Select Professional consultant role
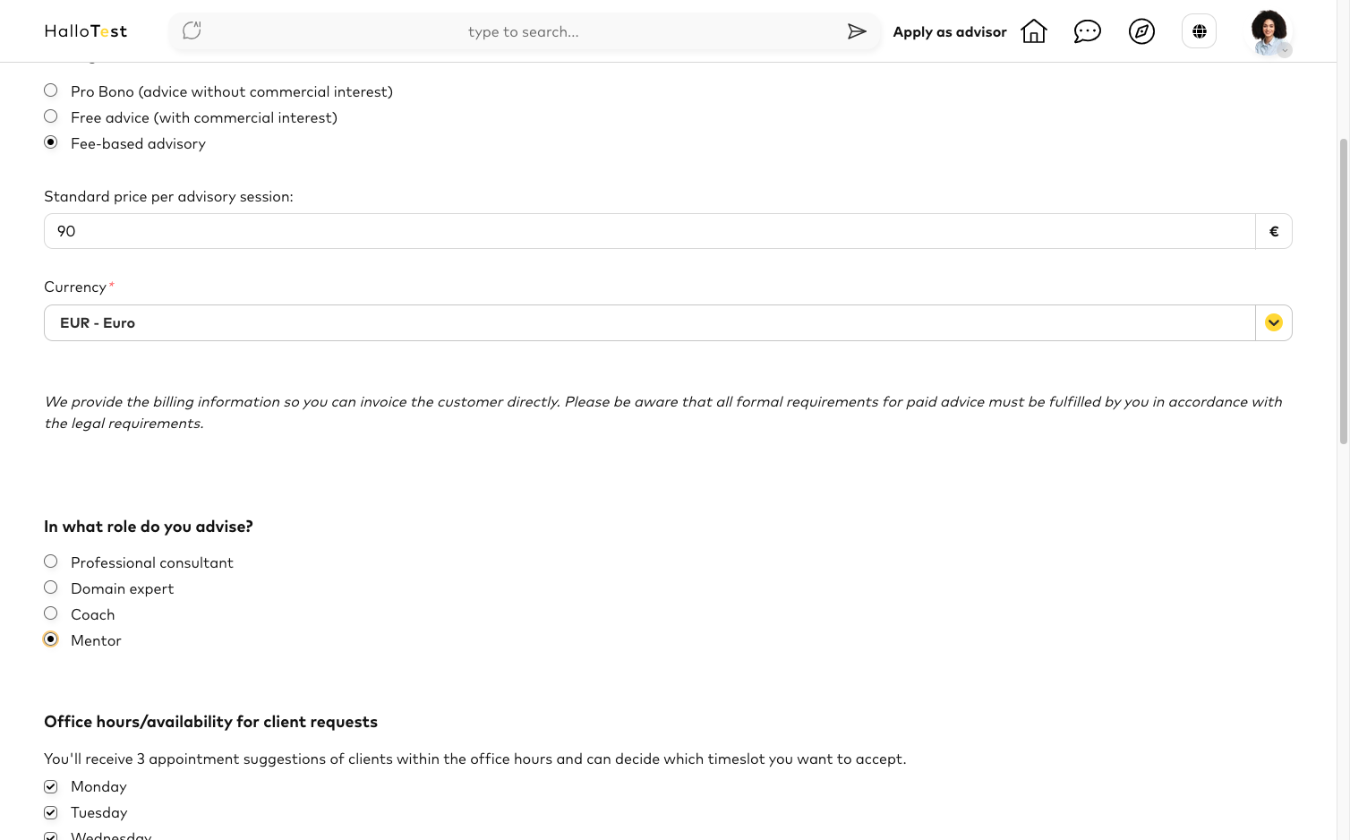The image size is (1350, 840). click(x=51, y=561)
